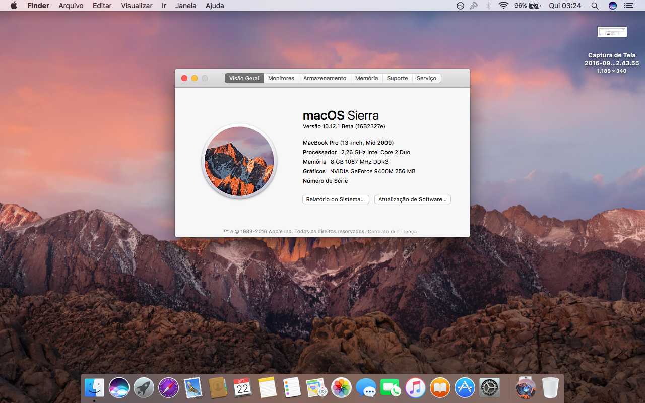Select the Captura de Tela desktop file
Image resolution: width=645 pixels, height=403 pixels.
click(612, 49)
